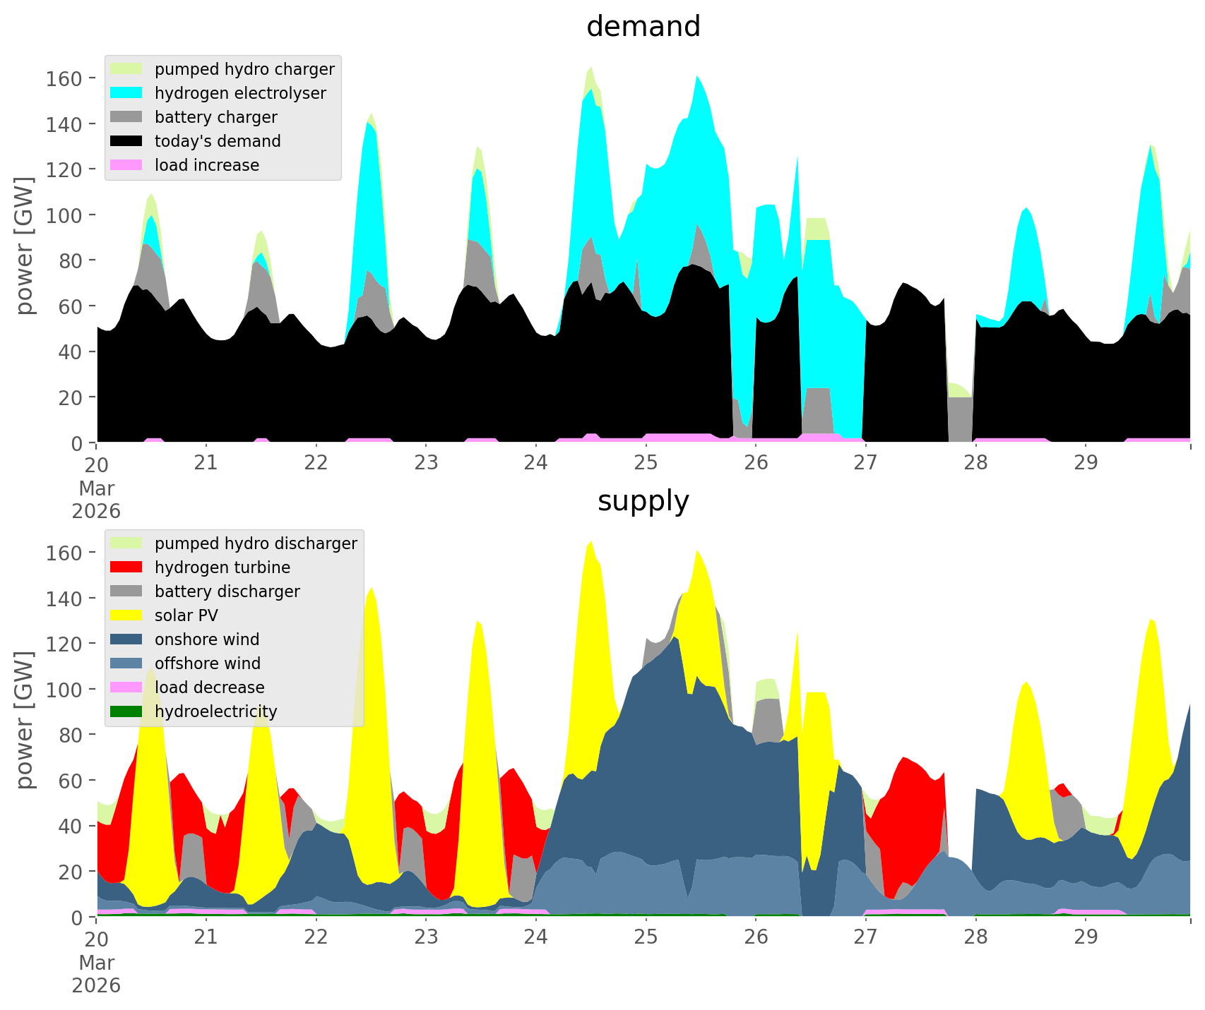Select the green hydroelectricity legend swatch

[x=126, y=711]
